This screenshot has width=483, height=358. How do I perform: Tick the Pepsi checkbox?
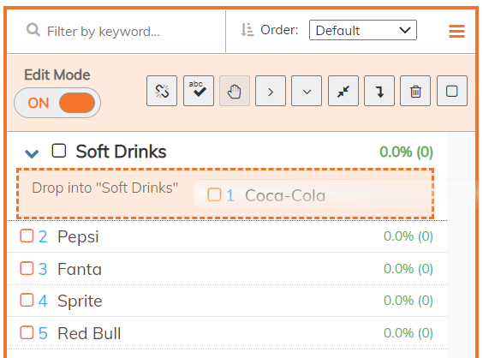[27, 236]
